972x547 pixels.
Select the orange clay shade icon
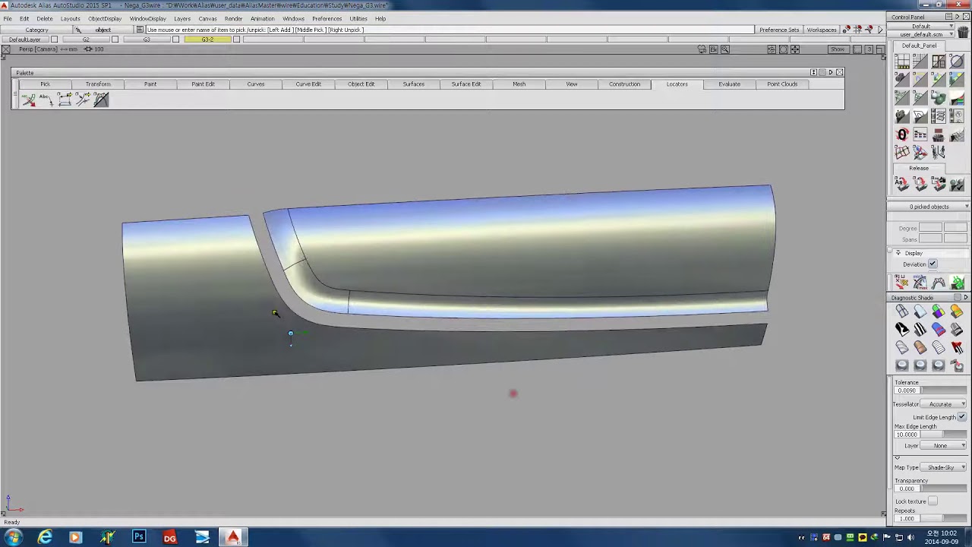coord(920,347)
